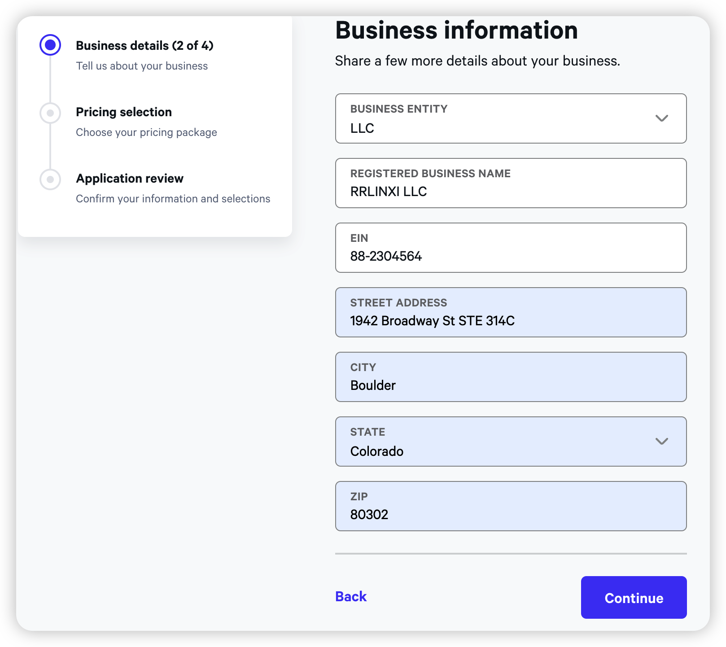Screen dimensions: 726x647
Task: Click the active Business details step circle
Action: click(x=50, y=45)
